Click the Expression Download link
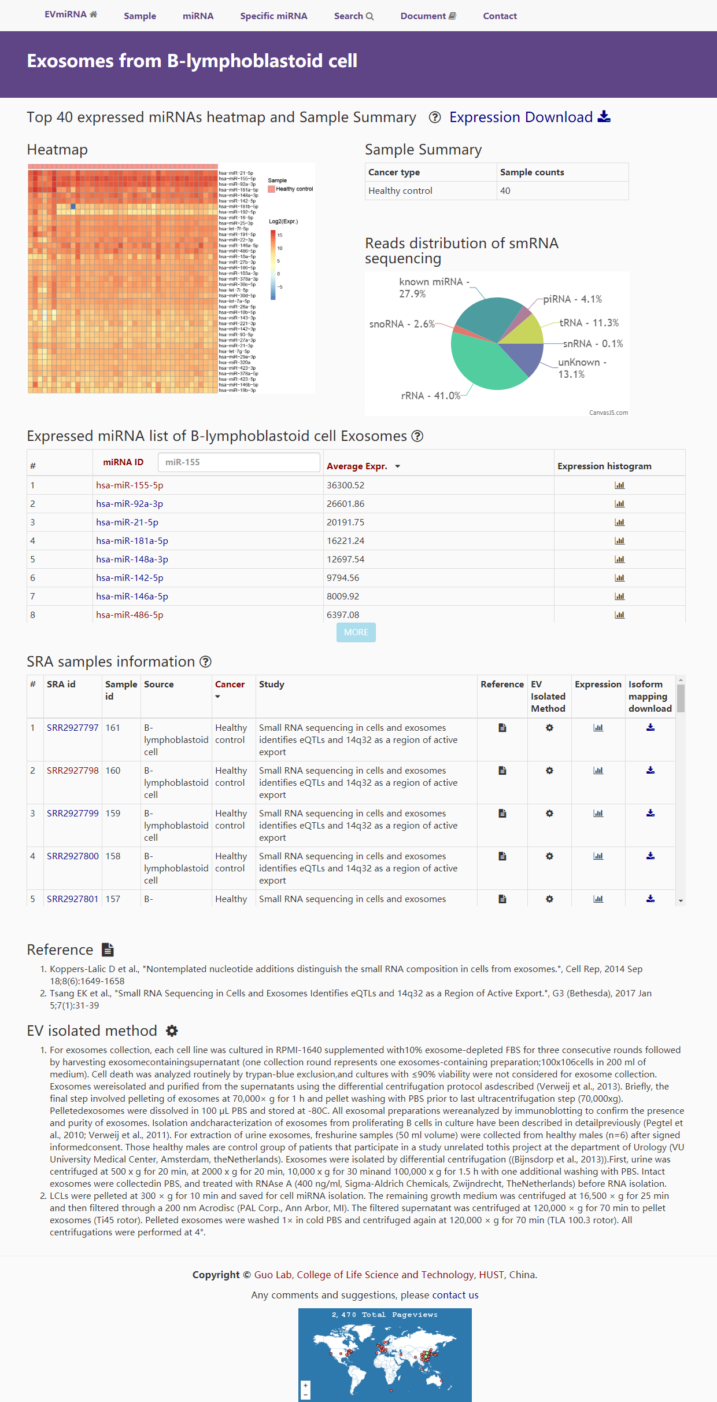 tap(530, 117)
